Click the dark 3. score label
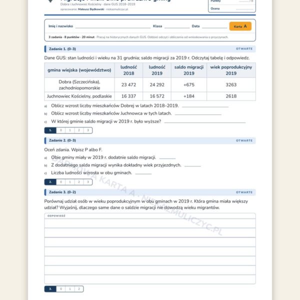This screenshot has width=300, height=300. pyautogui.click(x=50, y=289)
